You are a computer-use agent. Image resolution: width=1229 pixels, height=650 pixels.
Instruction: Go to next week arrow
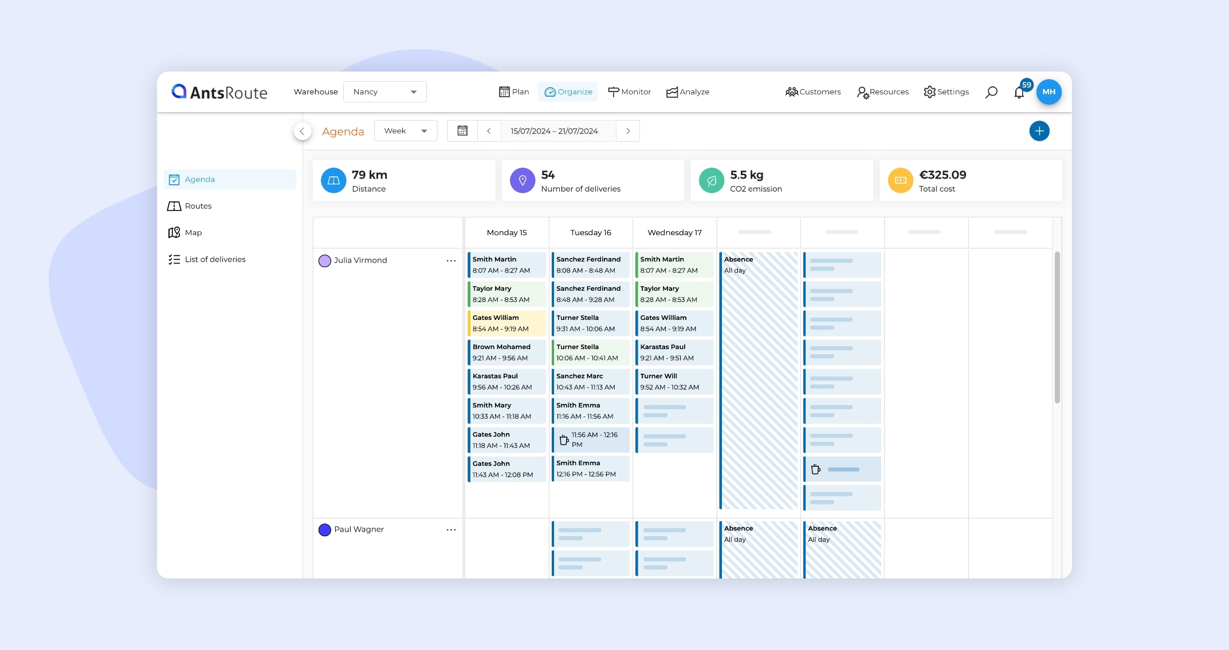(x=628, y=131)
